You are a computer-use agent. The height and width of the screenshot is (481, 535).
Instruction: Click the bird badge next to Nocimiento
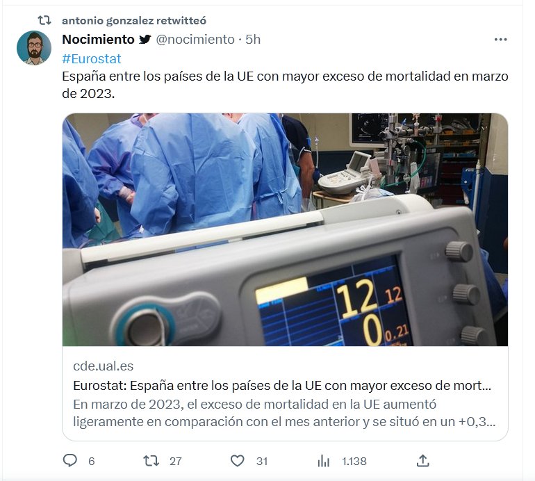tap(145, 40)
